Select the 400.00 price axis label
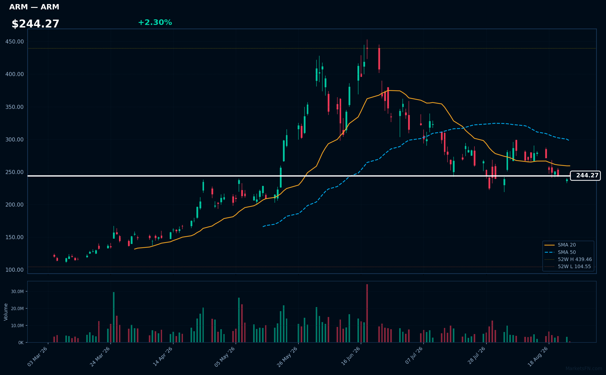Screen dimensions: 606x375 click(15, 74)
